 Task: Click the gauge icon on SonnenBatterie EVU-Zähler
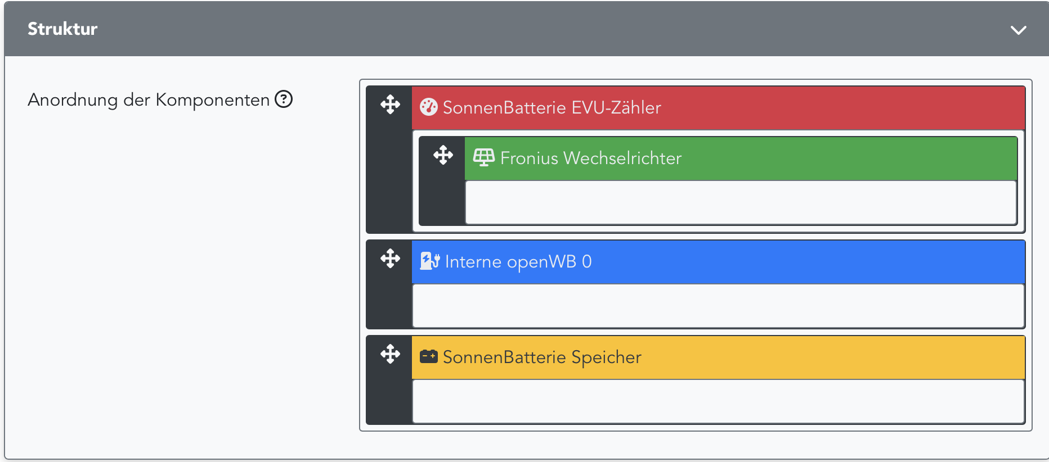[x=429, y=107]
